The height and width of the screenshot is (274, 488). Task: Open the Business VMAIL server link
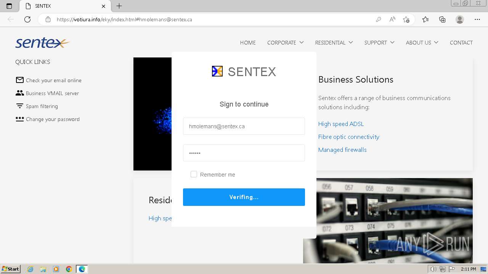click(x=52, y=93)
